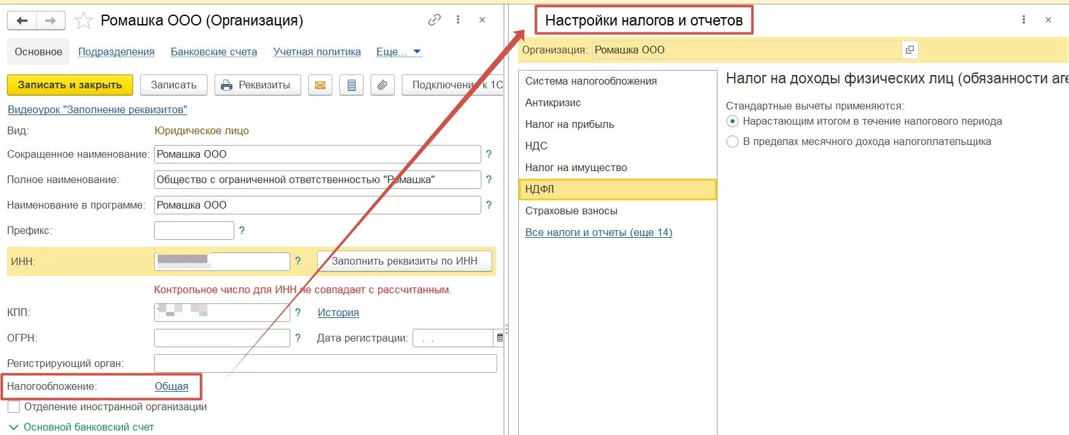This screenshot has height=435, width=1069.
Task: Show help for ИНН field
Action: pyautogui.click(x=298, y=261)
